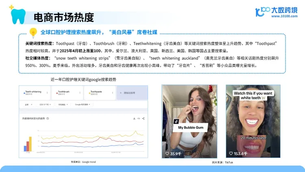Select the Teeth whitening search term card

35,93
